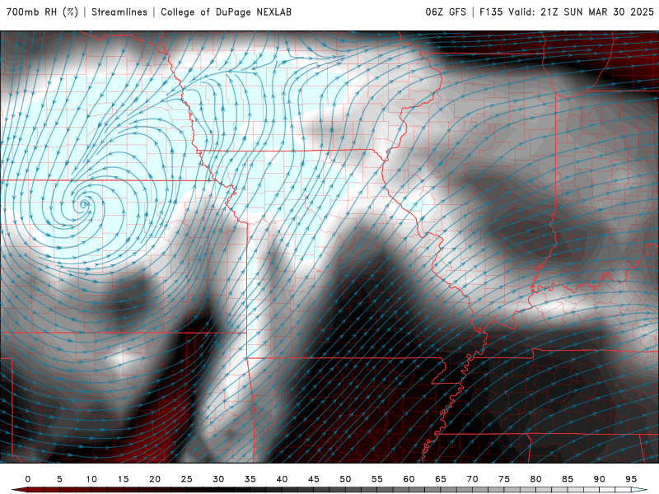Click the '85' value on the color scale
The height and width of the screenshot is (494, 659).
(x=568, y=479)
